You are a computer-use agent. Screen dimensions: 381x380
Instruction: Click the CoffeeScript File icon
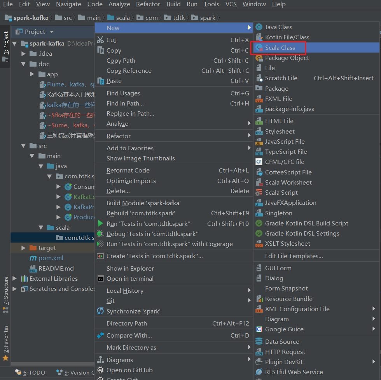click(259, 172)
